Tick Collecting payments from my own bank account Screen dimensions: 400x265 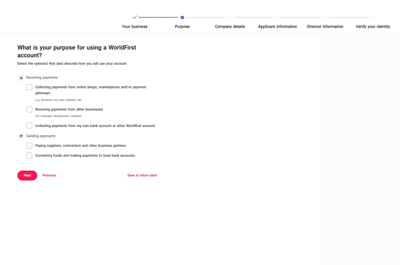[x=29, y=126]
